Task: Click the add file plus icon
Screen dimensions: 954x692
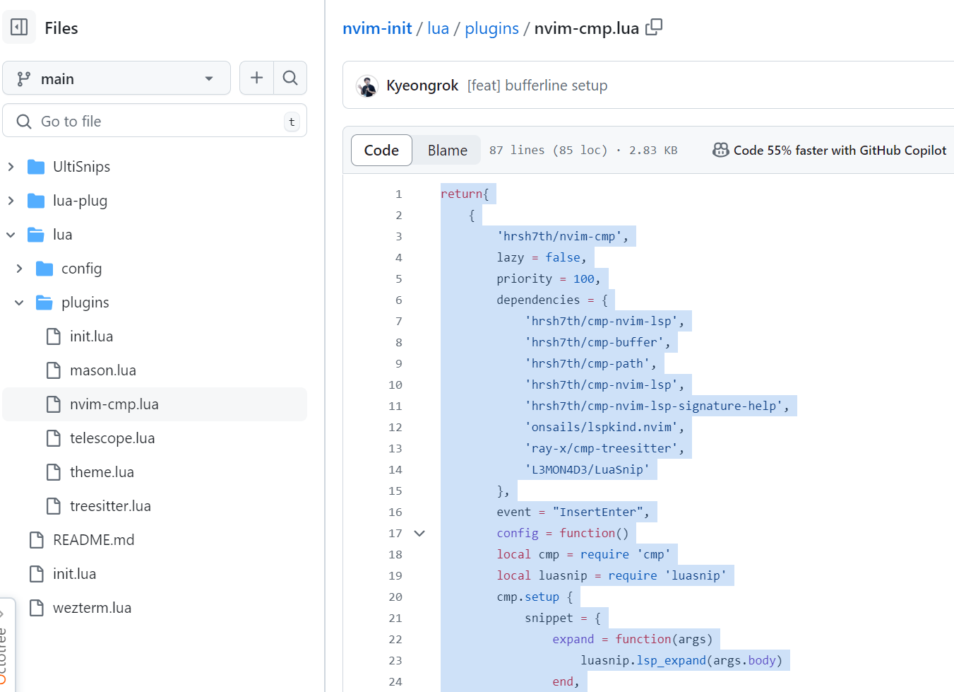Action: tap(256, 78)
